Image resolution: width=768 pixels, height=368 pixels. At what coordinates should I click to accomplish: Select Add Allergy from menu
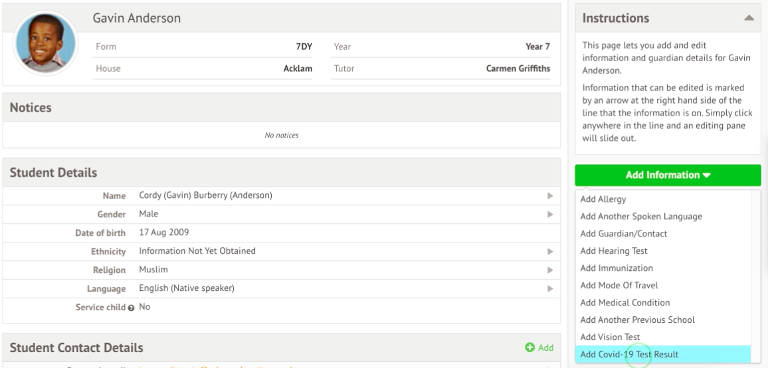click(x=603, y=199)
